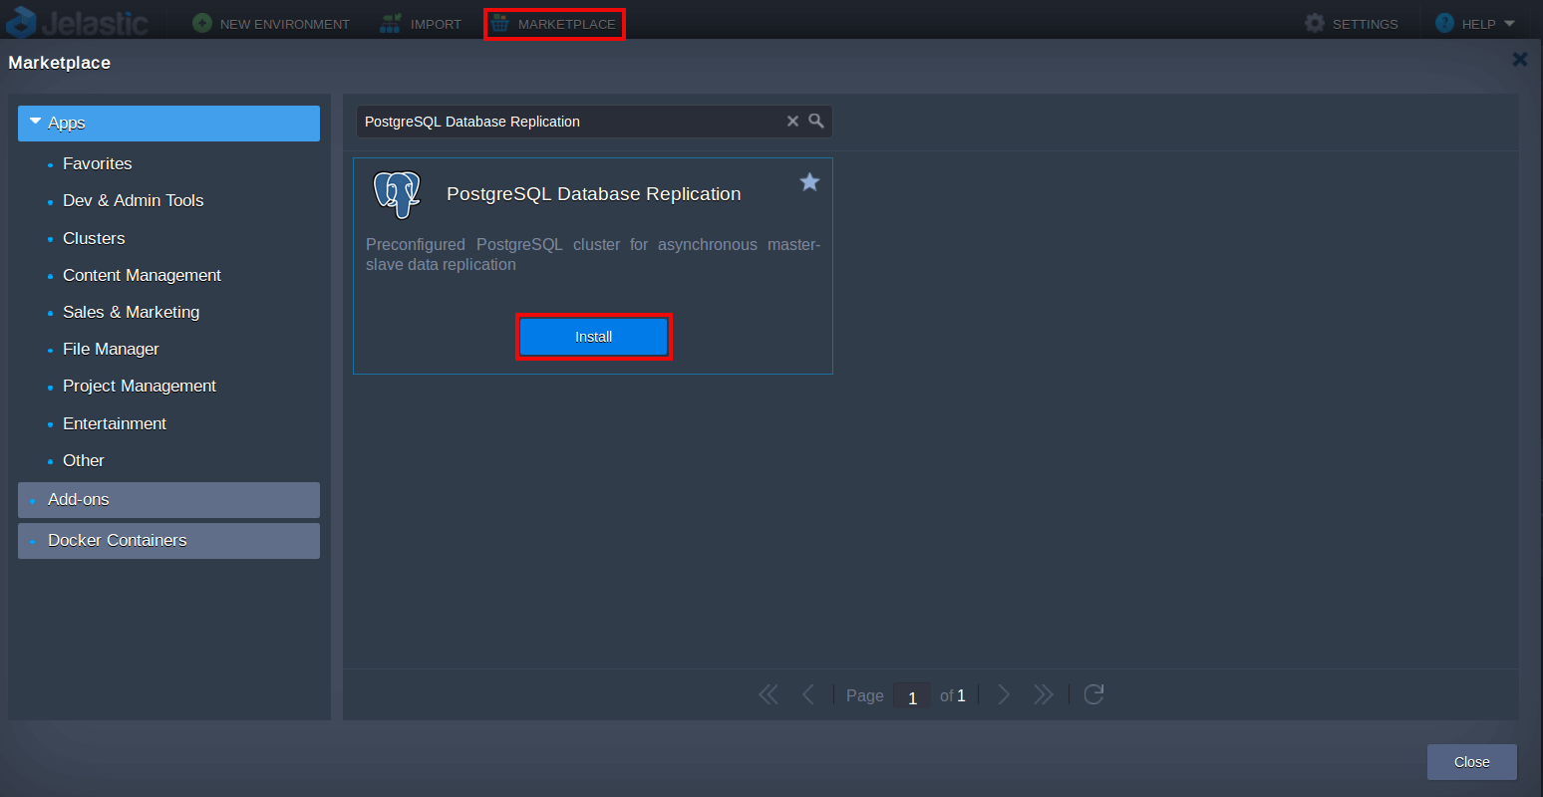Select Sales & Marketing category
This screenshot has width=1543, height=797.
point(131,312)
